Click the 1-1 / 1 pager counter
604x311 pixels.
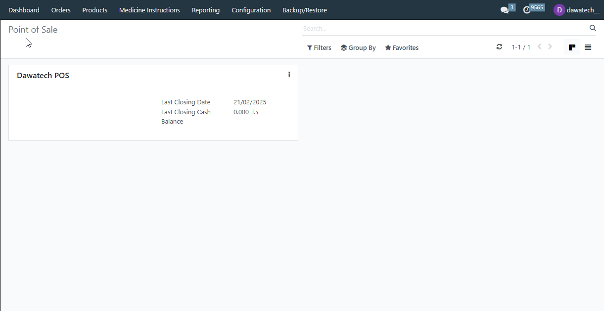click(521, 47)
